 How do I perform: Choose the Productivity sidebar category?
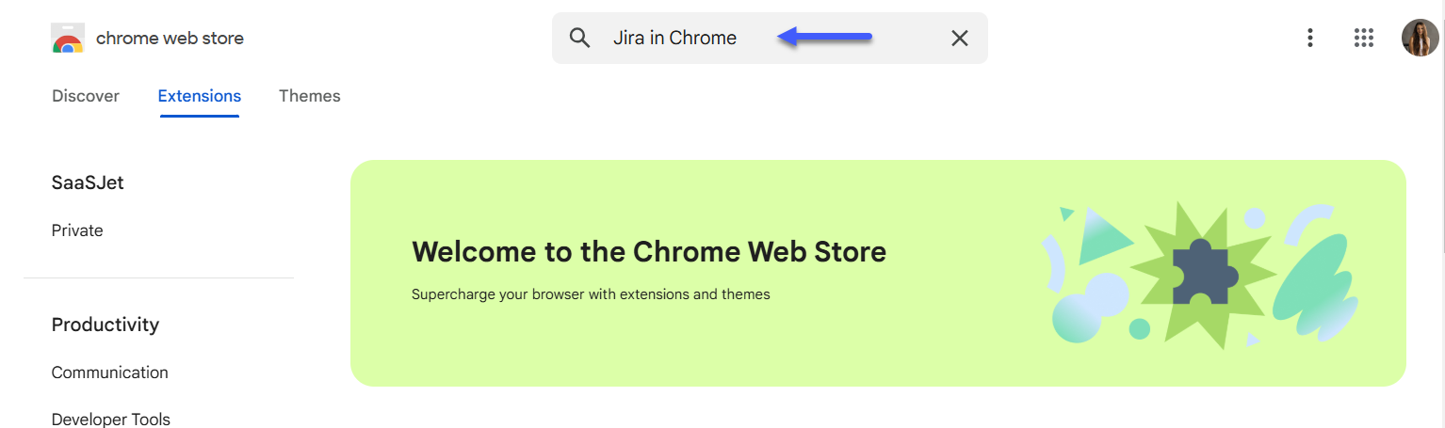pos(106,325)
